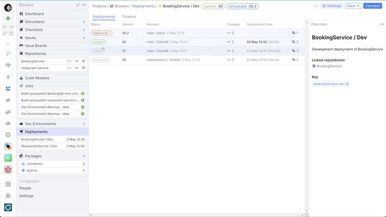This screenshot has width=386, height=217.
Task: Open the green square app icon
Action: click(x=8, y=158)
